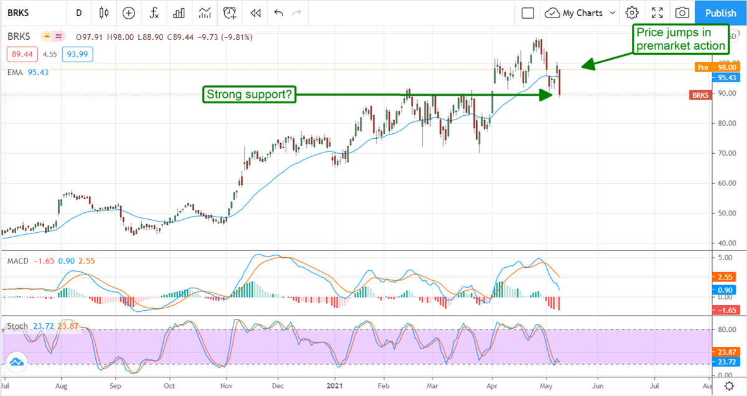Undo the last chart action

278,12
